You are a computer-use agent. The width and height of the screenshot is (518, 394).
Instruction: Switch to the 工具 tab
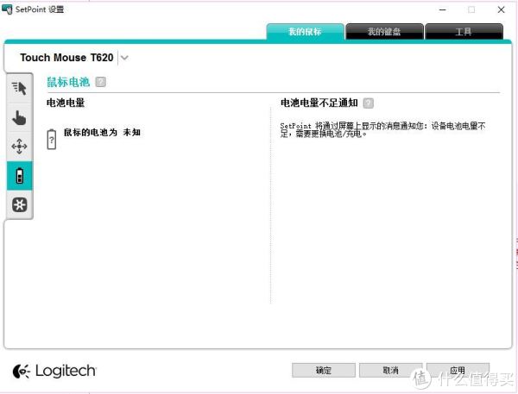(464, 32)
